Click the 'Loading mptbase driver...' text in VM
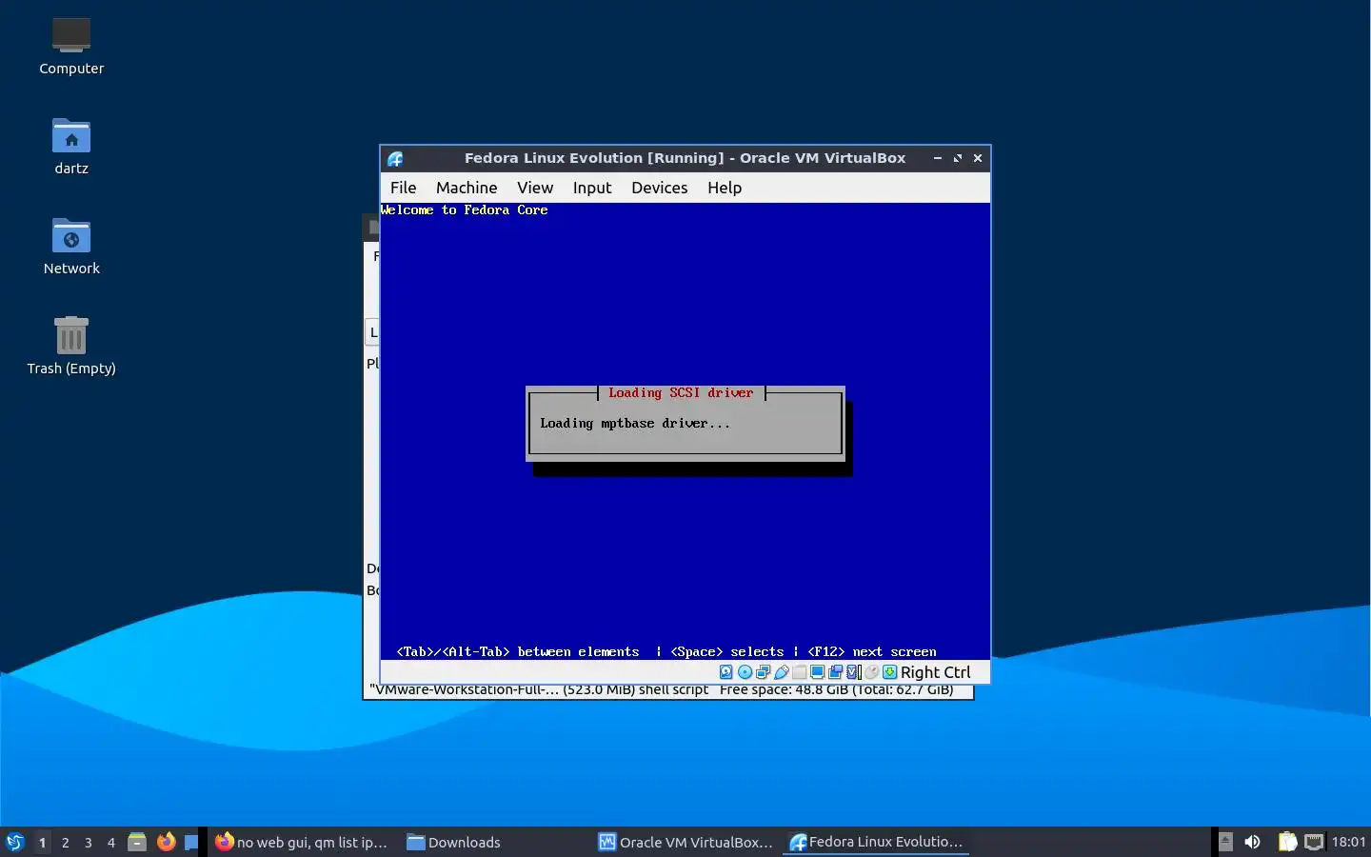The height and width of the screenshot is (857, 1371). pyautogui.click(x=635, y=424)
